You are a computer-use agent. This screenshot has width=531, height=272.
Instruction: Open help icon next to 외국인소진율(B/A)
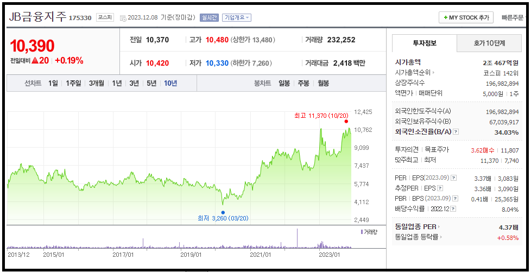(456, 132)
